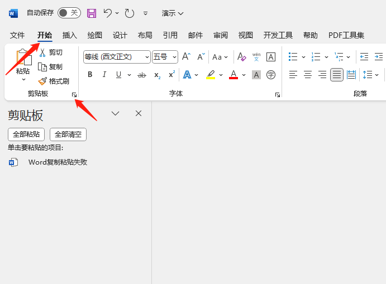Viewport: 386px width, 284px height.
Task: Click the Undo arrow icon
Action: [107, 13]
